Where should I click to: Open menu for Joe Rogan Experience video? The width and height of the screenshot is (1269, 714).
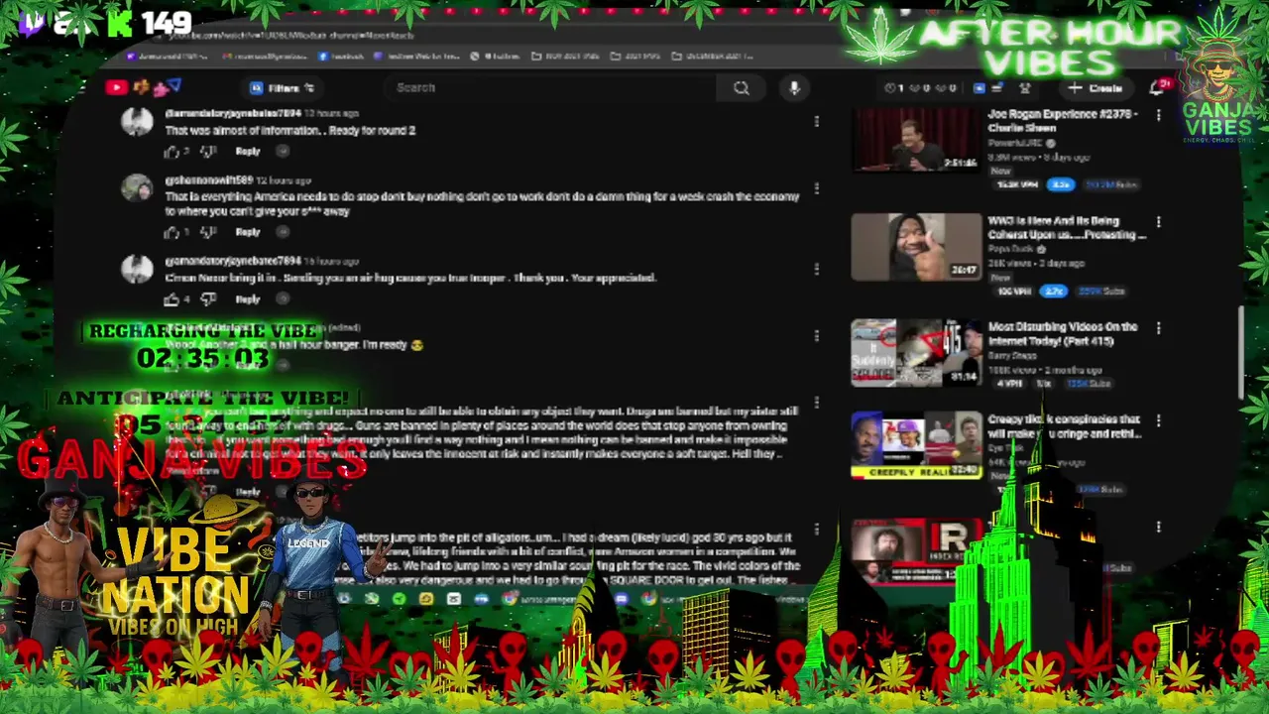[1158, 116]
